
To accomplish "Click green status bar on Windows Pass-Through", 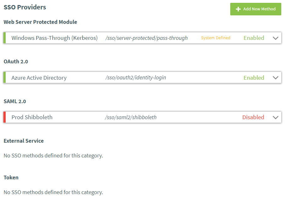I will pos(5,38).
